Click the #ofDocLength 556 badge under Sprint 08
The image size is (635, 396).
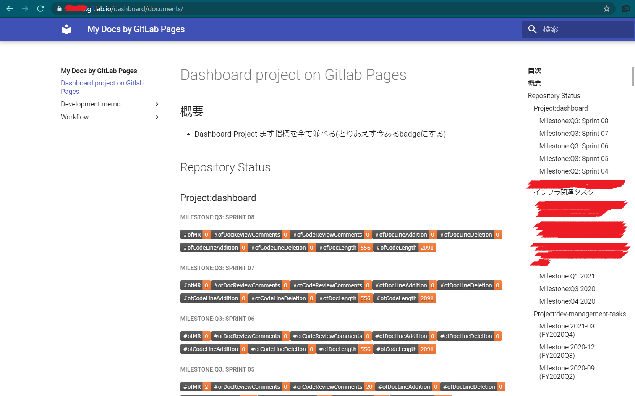(x=345, y=248)
